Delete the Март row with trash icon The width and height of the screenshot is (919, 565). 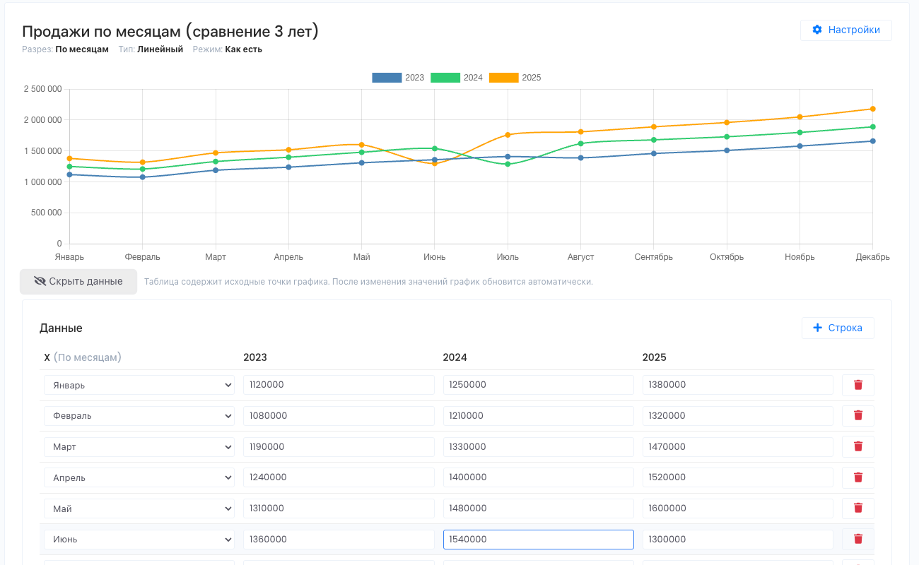click(x=858, y=446)
